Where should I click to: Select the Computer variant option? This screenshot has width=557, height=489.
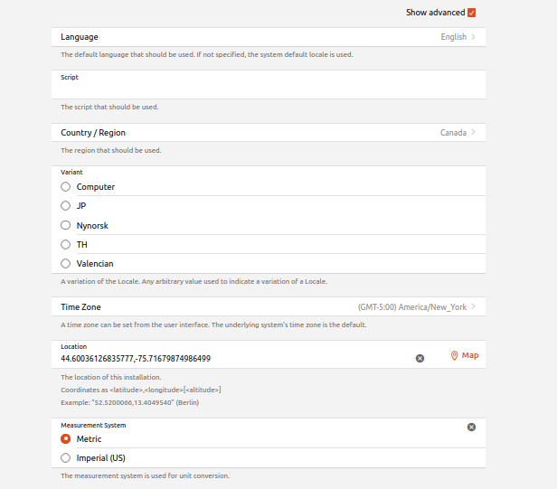tap(65, 187)
